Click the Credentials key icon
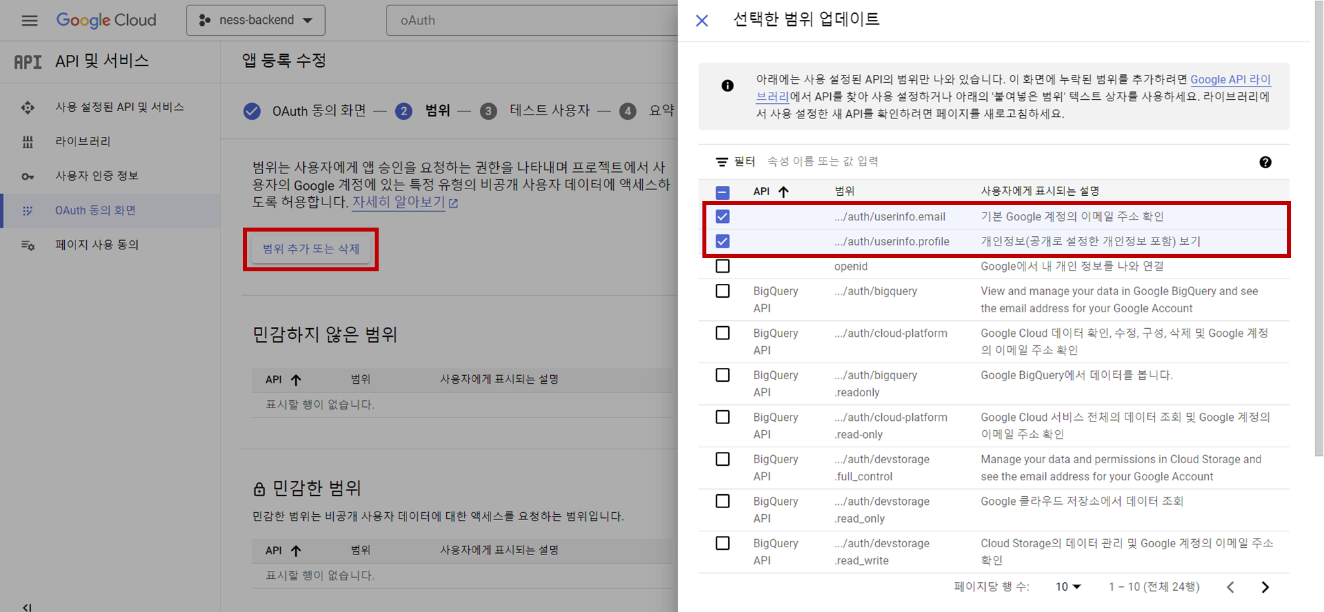Viewport: 1324px width, 612px height. coord(28,176)
